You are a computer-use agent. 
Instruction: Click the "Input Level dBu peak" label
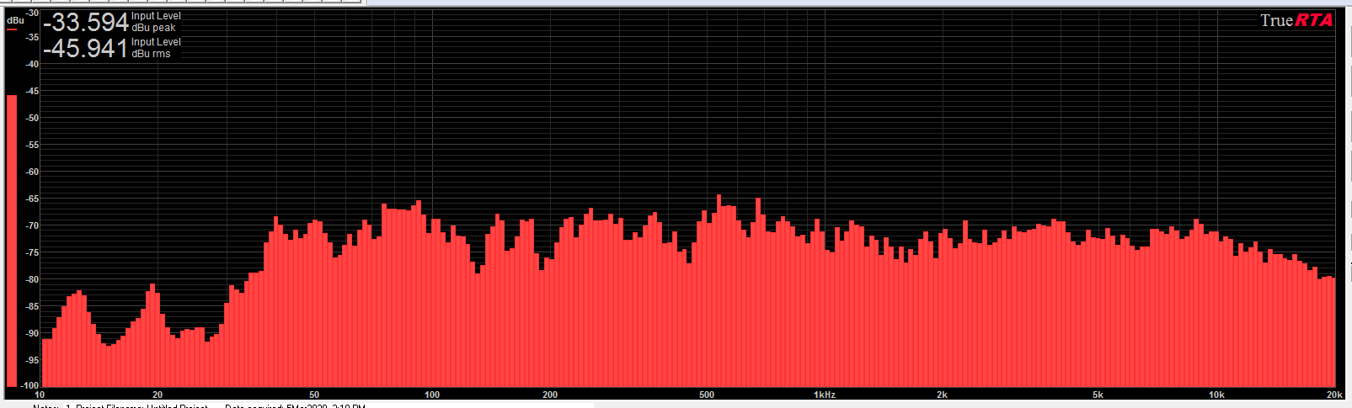[156, 22]
